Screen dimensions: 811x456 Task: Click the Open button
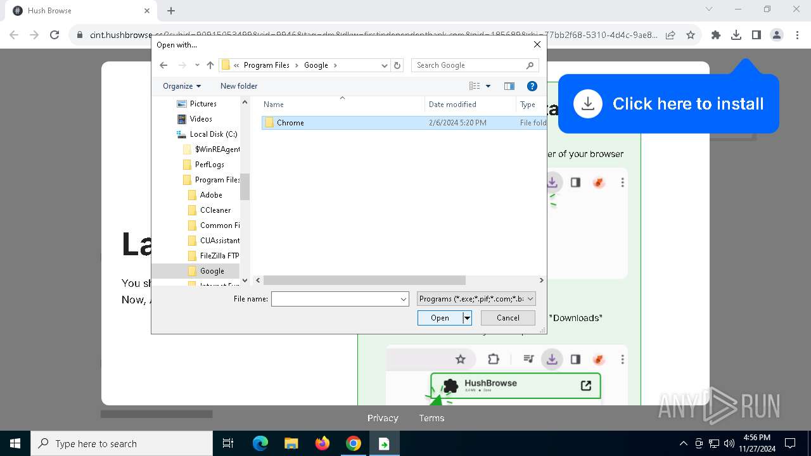pos(440,318)
